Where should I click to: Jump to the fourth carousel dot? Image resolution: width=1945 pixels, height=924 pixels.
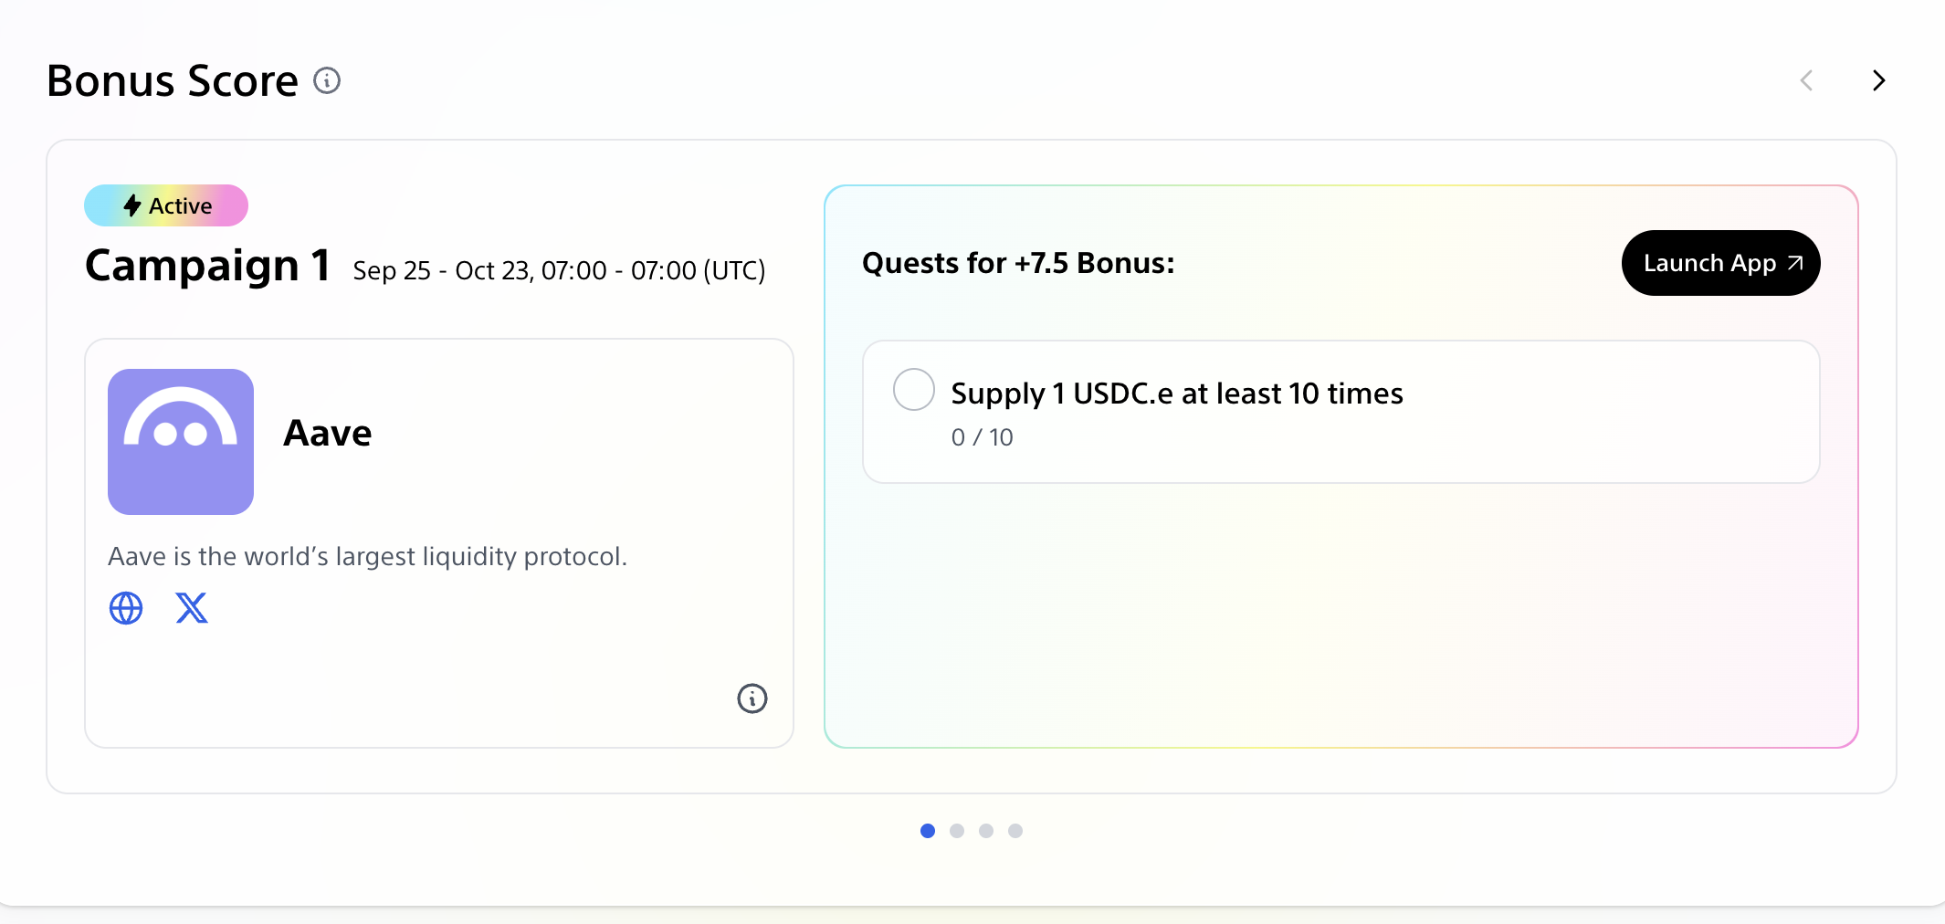tap(1015, 831)
